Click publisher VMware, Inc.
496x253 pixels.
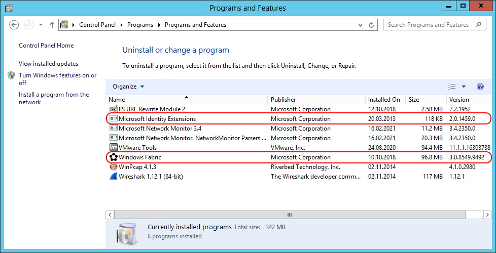[288, 147]
